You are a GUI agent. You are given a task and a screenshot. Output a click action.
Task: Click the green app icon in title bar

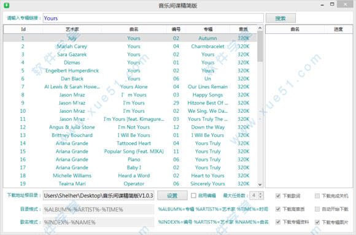click(7, 5)
